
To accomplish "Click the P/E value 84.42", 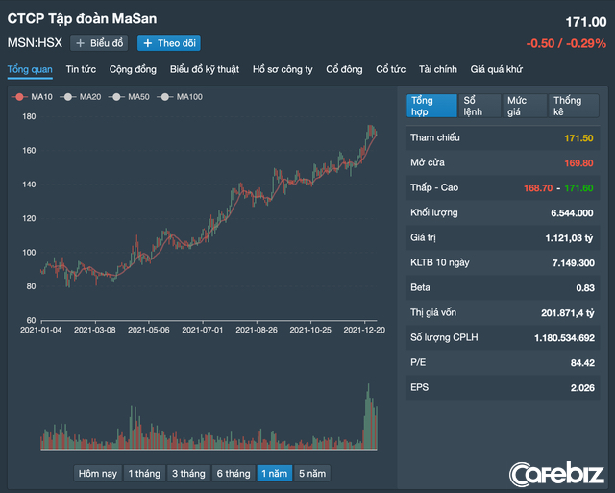I will 582,363.
